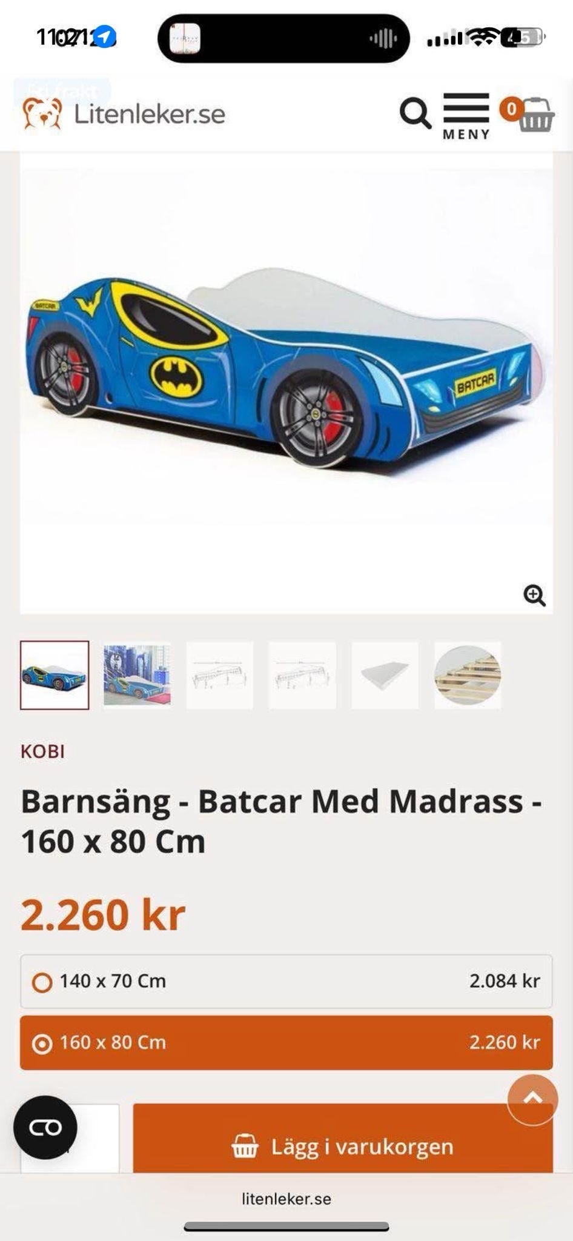Show the second dimensions drawing thumbnail
The height and width of the screenshot is (1241, 573).
(302, 675)
